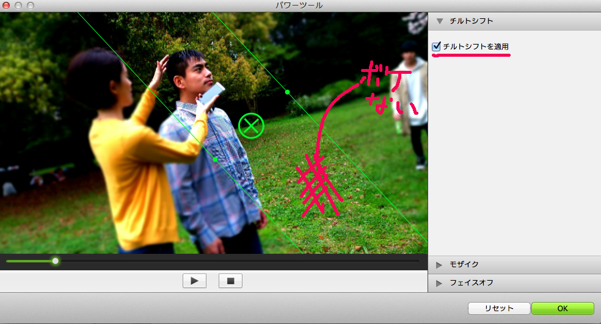Play the video preview
This screenshot has height=324, width=601.
(194, 281)
